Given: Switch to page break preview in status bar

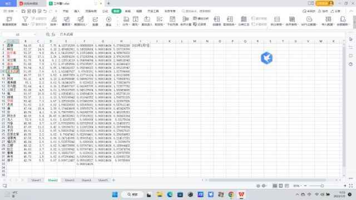Looking at the screenshot, I should point(287,186).
